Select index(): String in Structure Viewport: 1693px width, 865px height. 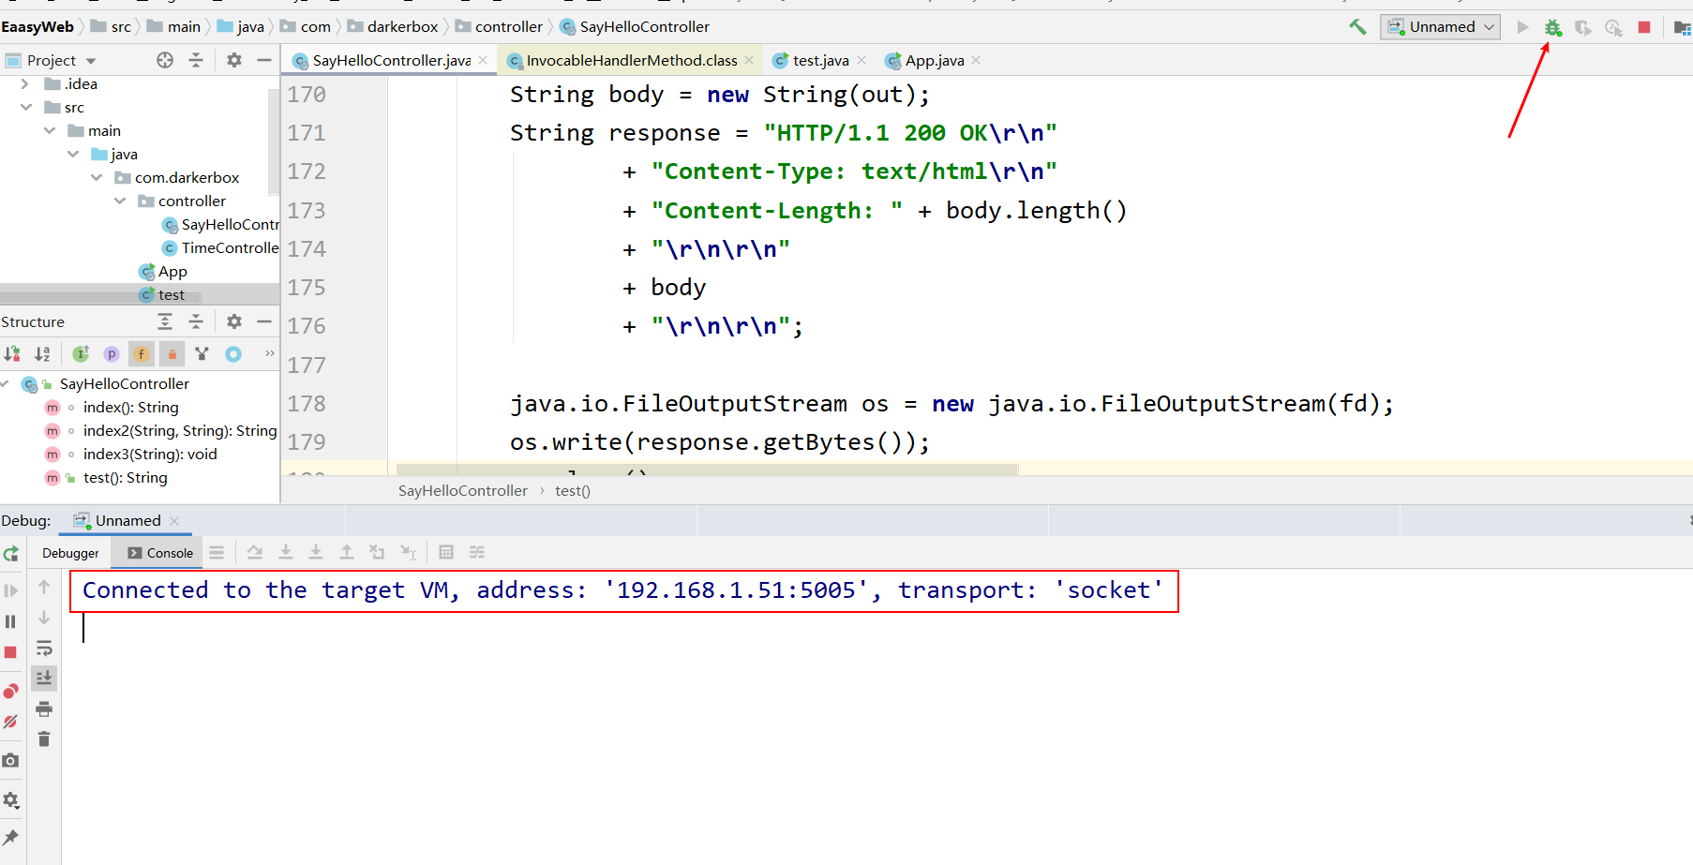tap(130, 407)
